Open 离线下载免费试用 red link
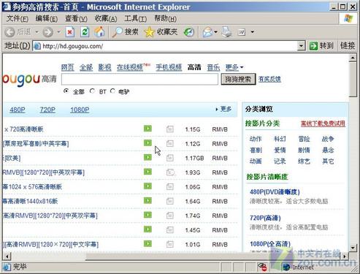This screenshot has height=274, width=360. (x=323, y=123)
